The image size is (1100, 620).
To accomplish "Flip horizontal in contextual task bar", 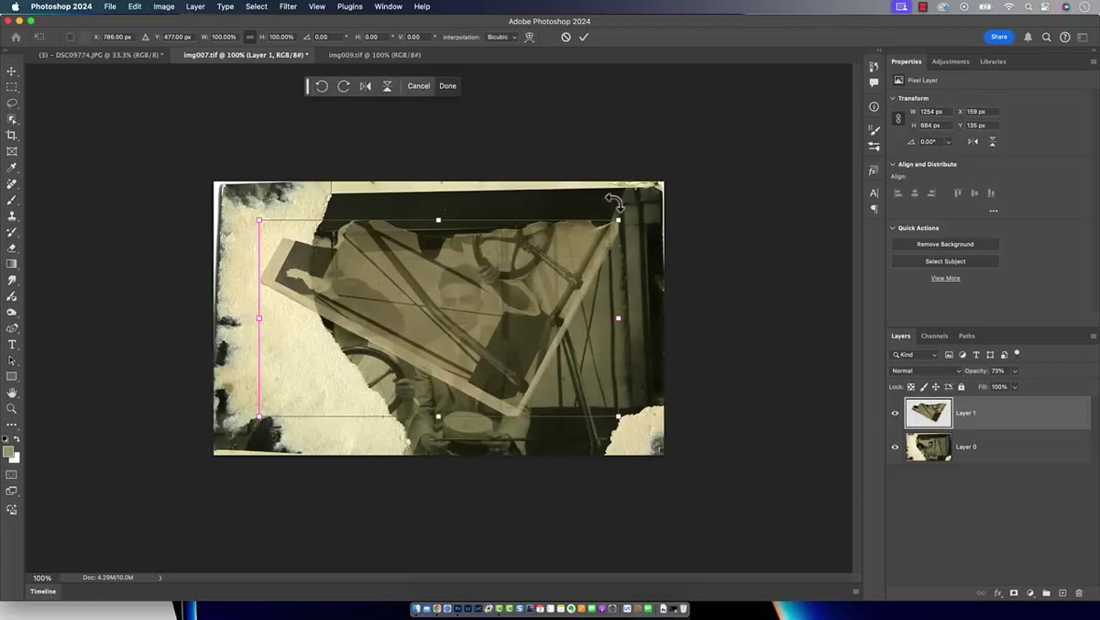I will pyautogui.click(x=366, y=86).
